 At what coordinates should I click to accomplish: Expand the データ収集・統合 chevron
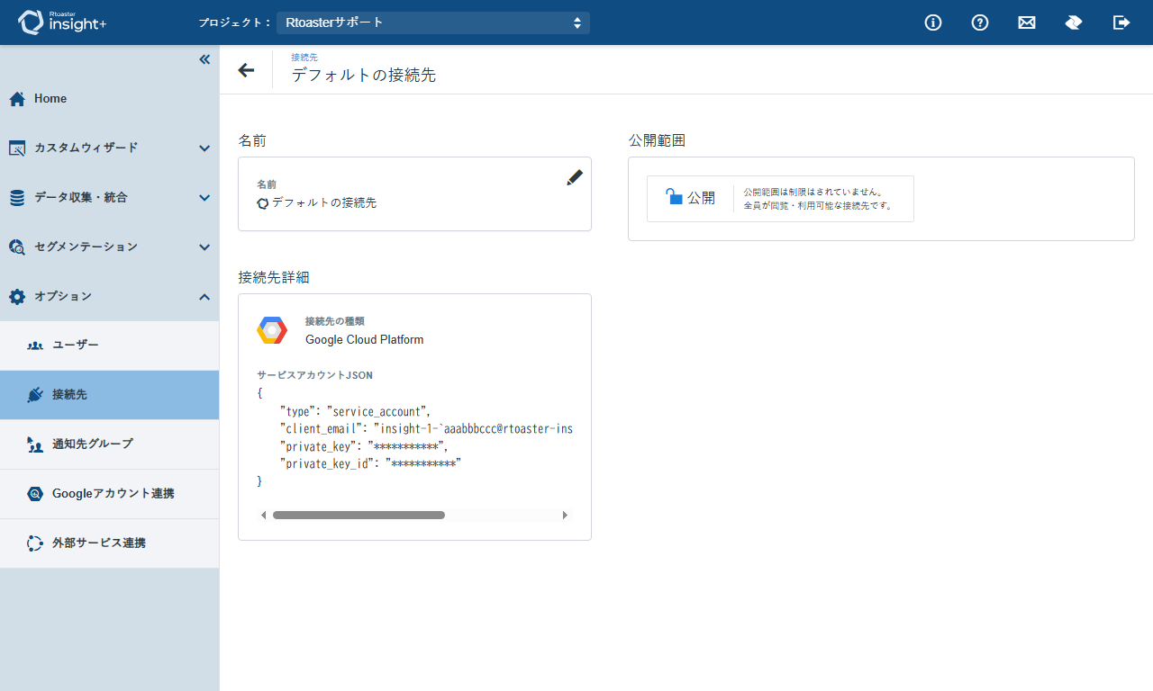[204, 198]
